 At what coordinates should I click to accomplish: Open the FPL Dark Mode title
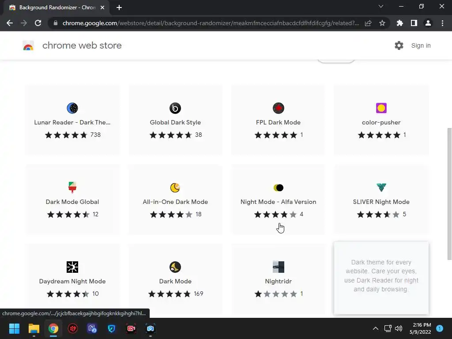[x=279, y=122]
